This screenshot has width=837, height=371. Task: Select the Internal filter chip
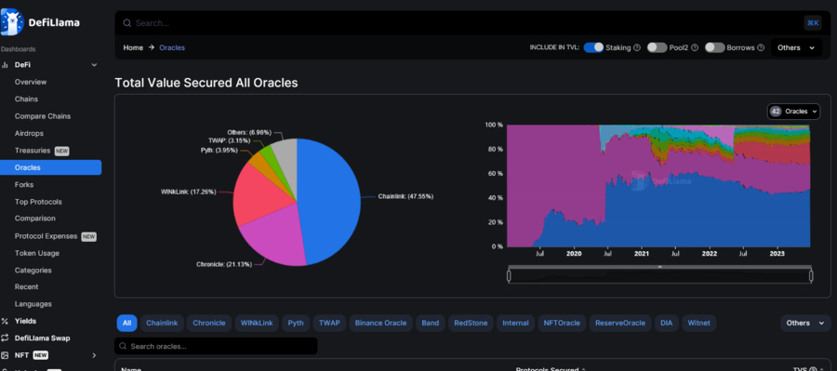click(x=515, y=323)
